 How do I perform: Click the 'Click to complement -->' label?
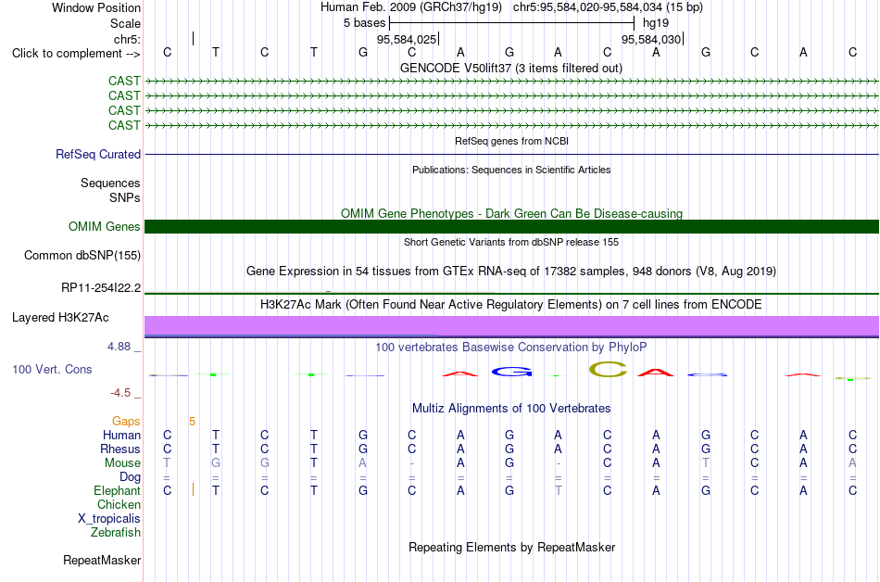[x=76, y=54]
